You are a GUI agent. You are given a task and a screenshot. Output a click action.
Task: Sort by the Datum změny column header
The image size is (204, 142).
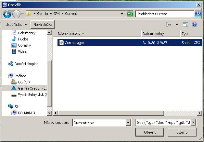[160, 34]
